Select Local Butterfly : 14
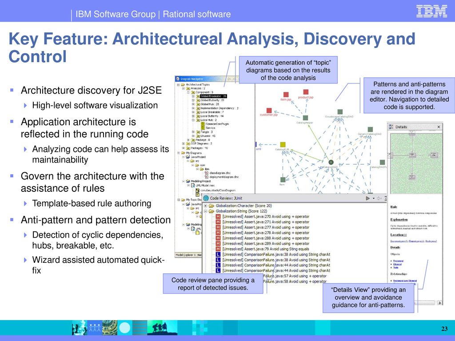The height and width of the screenshot is (341, 455). [212, 116]
